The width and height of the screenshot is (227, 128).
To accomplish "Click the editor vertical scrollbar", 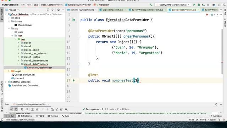I will 222,52.
